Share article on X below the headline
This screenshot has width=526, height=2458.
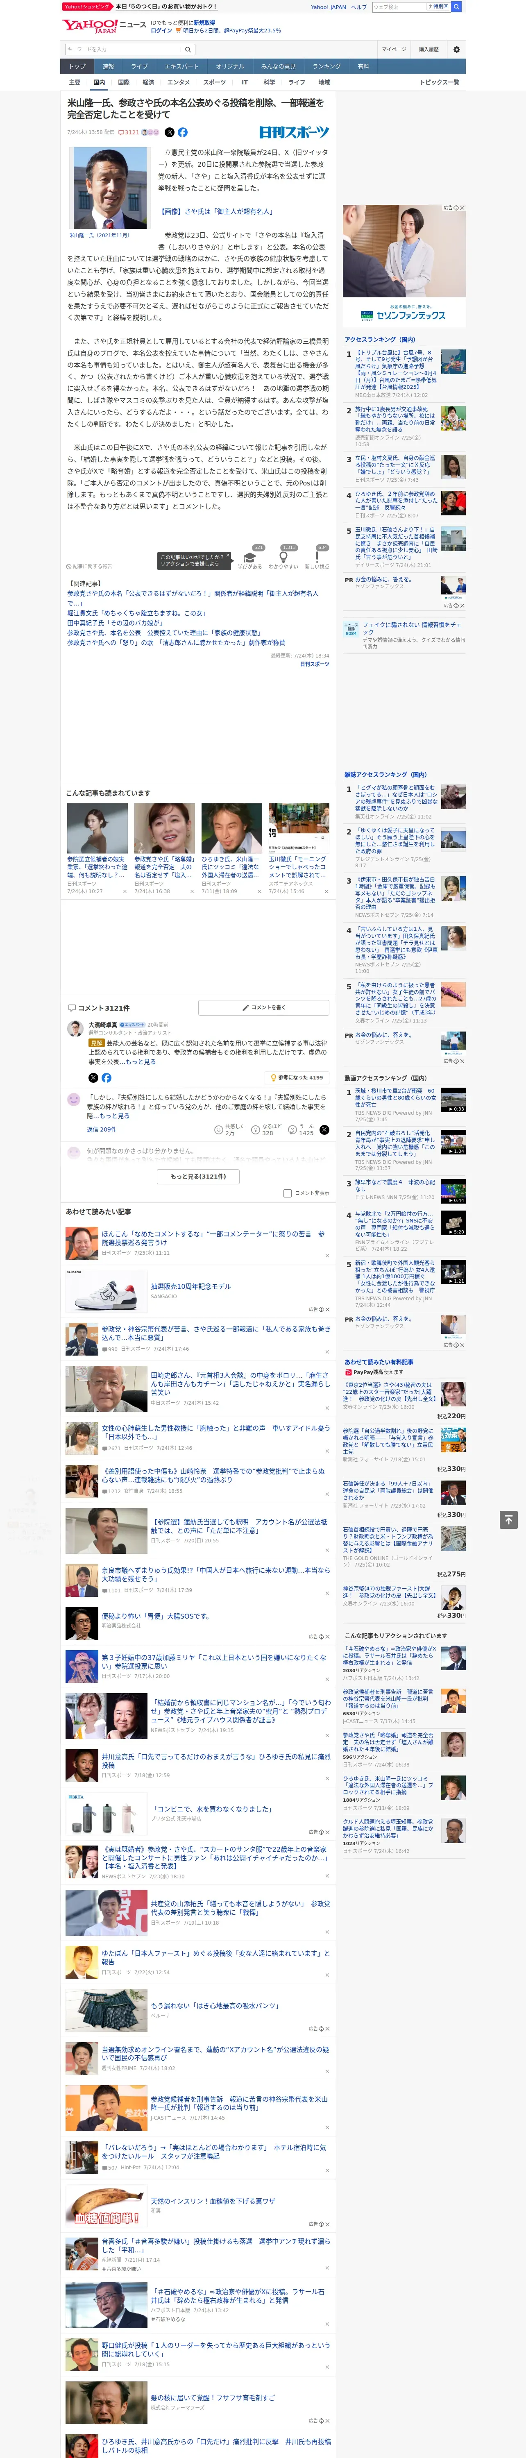170,133
